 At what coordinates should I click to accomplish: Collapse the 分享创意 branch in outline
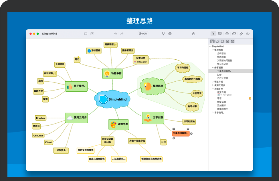pyautogui.click(x=213, y=68)
